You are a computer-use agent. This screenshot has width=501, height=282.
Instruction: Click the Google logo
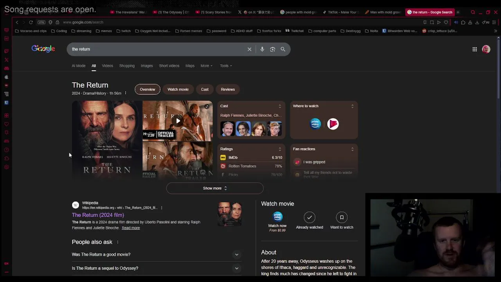point(43,49)
